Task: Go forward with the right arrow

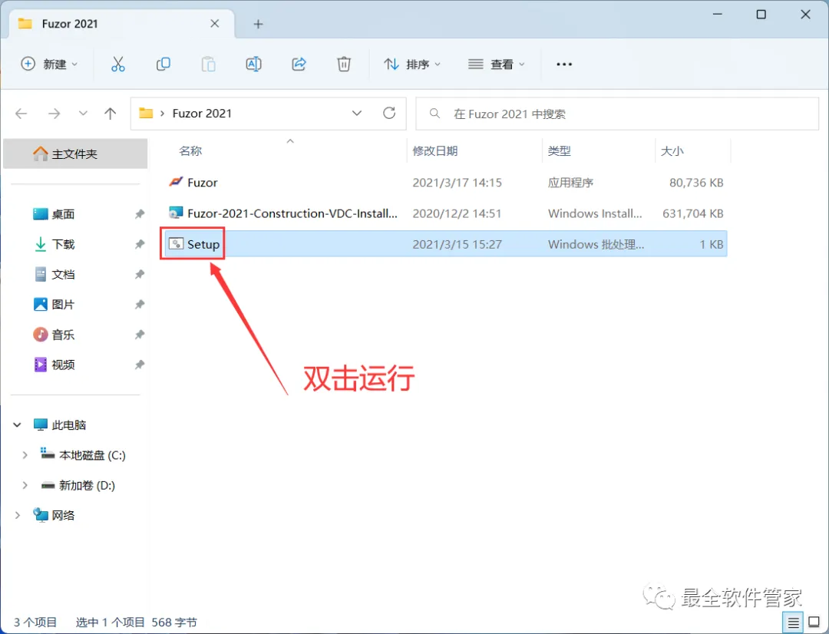Action: pos(54,113)
